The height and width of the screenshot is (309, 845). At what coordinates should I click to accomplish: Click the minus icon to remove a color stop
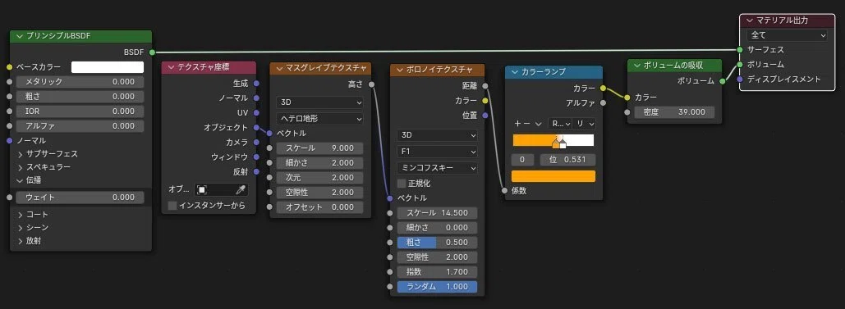point(526,123)
